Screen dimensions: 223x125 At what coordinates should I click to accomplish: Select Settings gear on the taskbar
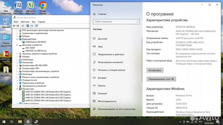(x=28, y=122)
